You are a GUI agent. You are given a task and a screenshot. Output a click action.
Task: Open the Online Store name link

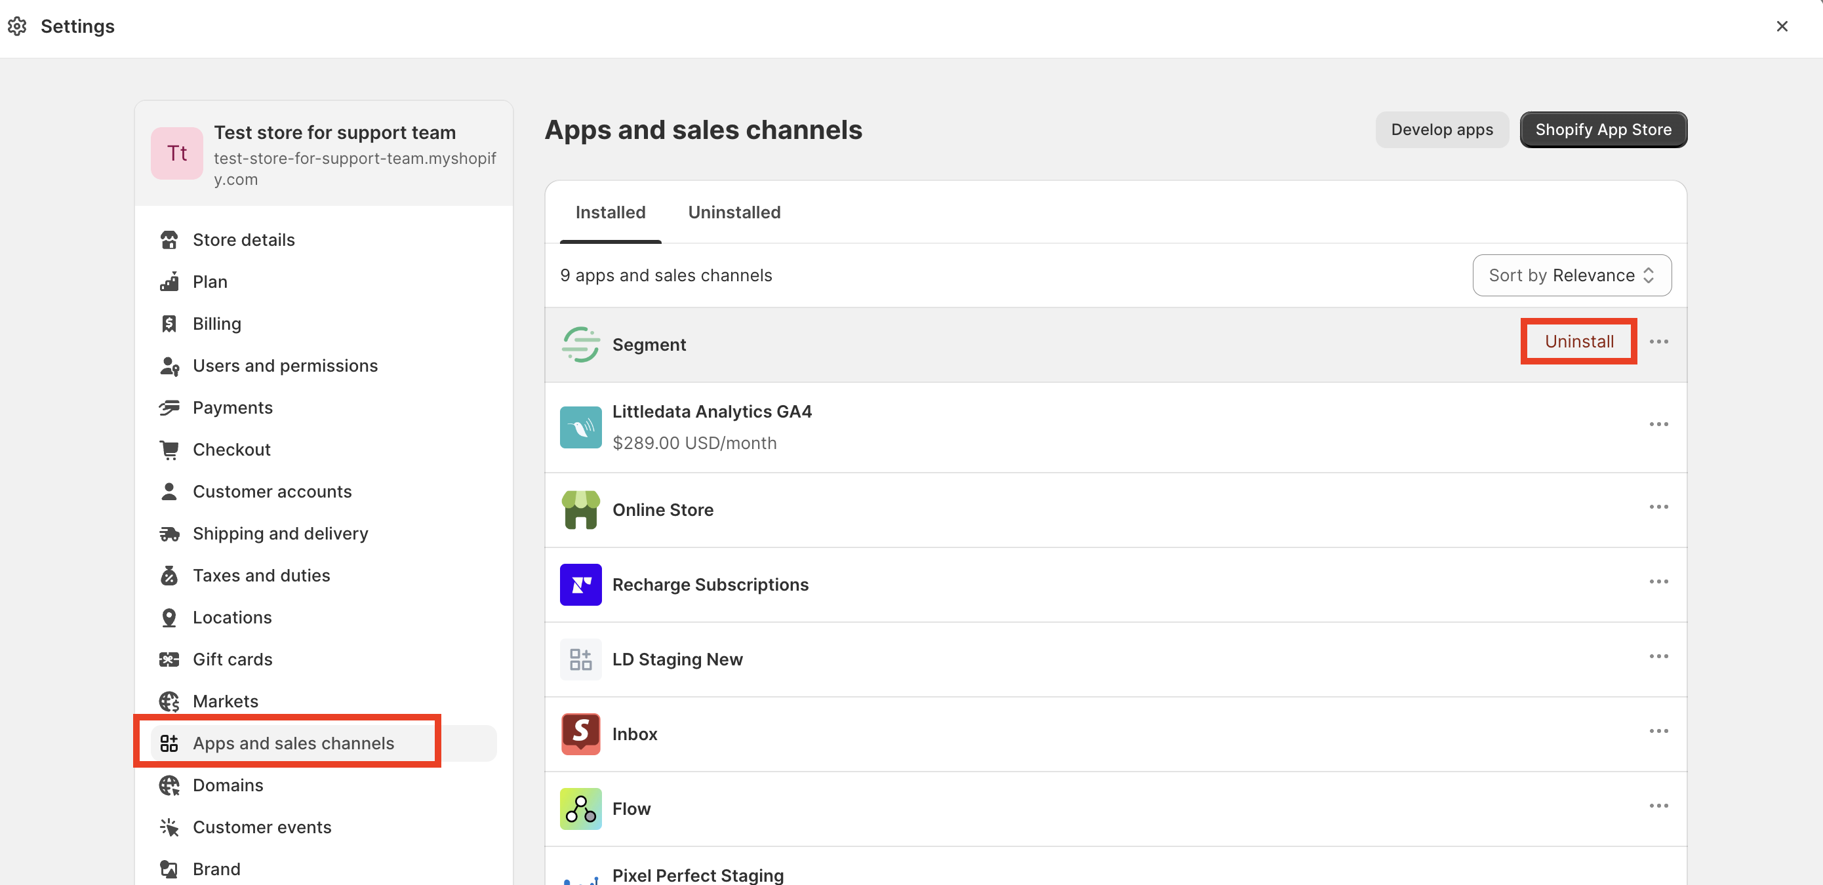click(x=662, y=509)
